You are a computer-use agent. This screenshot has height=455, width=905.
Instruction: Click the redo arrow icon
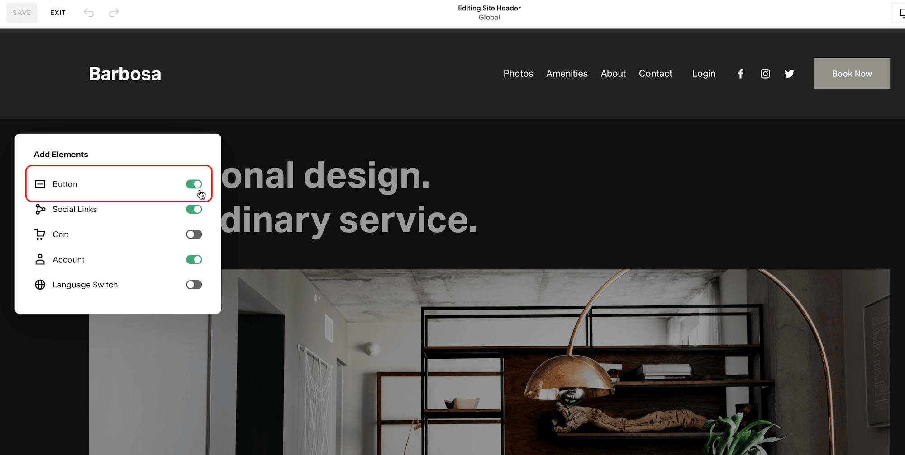(114, 13)
